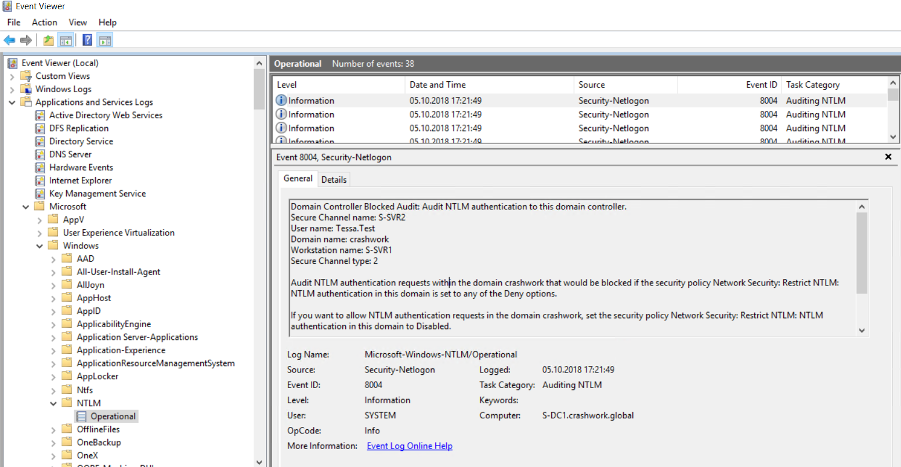
Task: Select the DNS Server log icon
Action: 40,154
